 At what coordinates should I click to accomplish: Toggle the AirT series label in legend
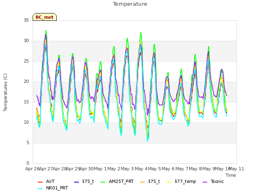coord(50,181)
